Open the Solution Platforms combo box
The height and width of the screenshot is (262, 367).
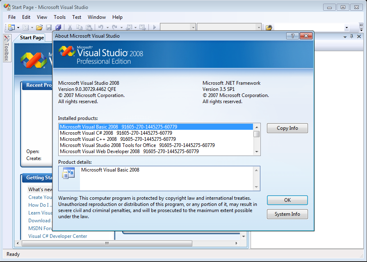coord(229,27)
